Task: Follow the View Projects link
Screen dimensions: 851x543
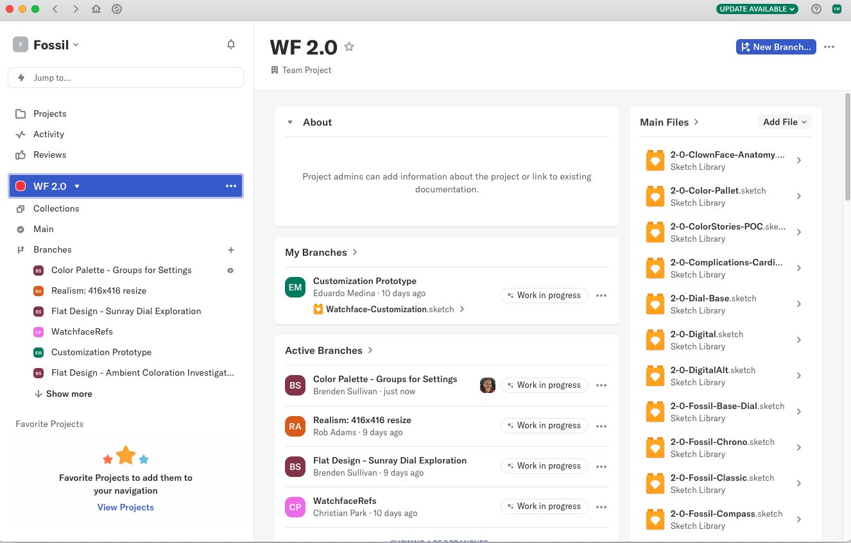Action: click(x=126, y=507)
